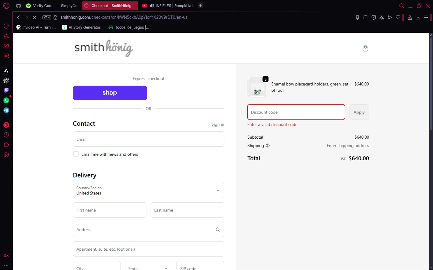Pay with the Shop express button
The width and height of the screenshot is (433, 270).
(110, 93)
